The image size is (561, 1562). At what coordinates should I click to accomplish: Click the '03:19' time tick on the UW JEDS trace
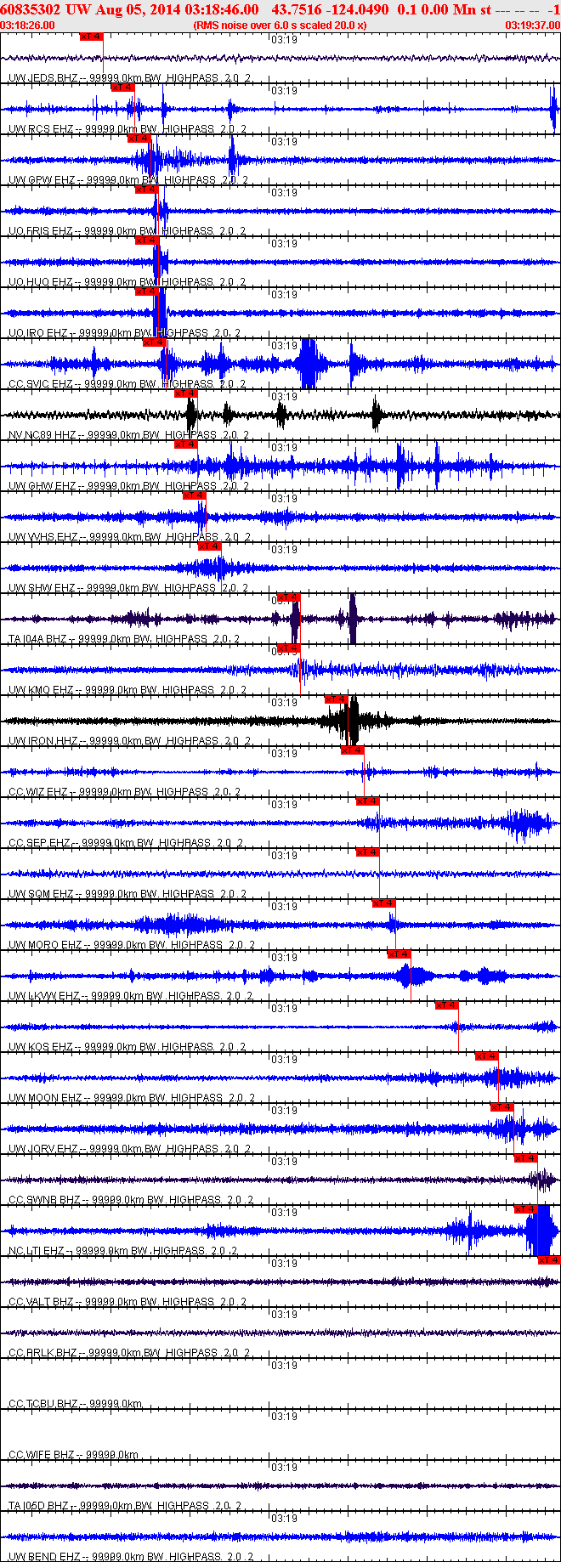click(x=284, y=40)
